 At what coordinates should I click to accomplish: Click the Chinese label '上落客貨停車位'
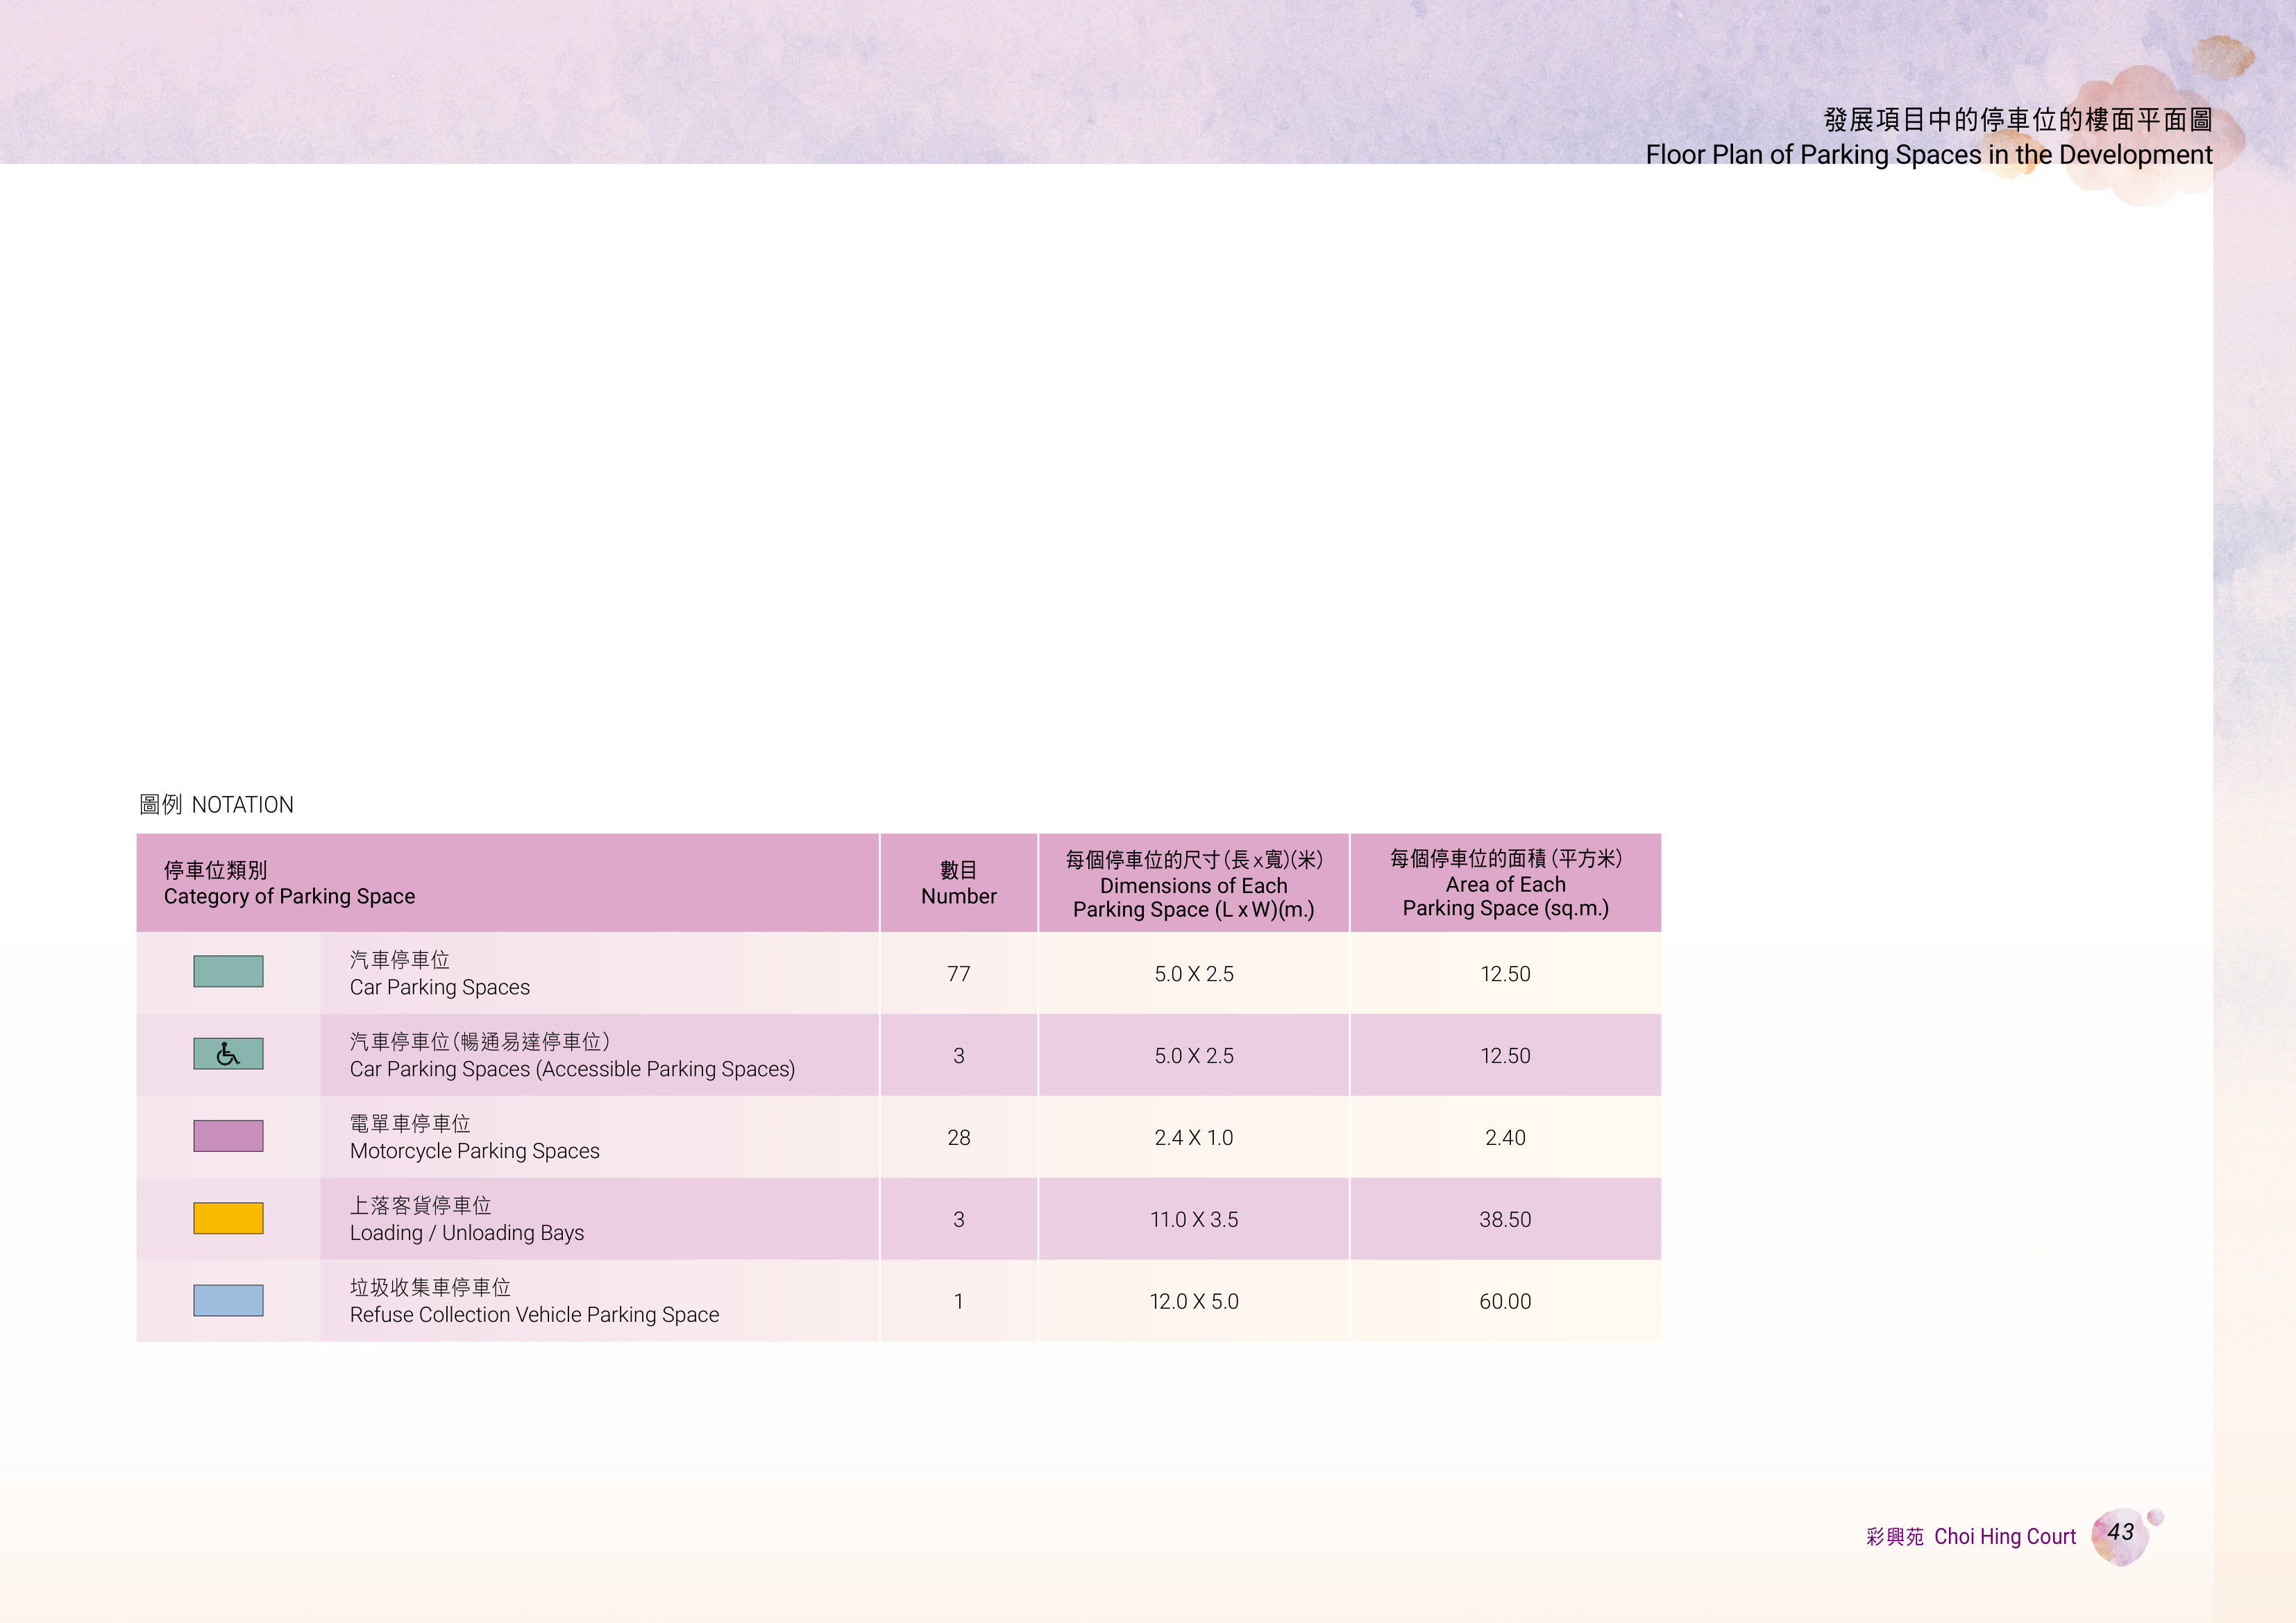pos(421,1206)
